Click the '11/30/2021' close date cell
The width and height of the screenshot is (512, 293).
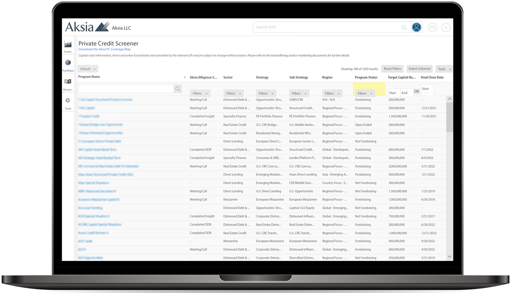[429, 117]
